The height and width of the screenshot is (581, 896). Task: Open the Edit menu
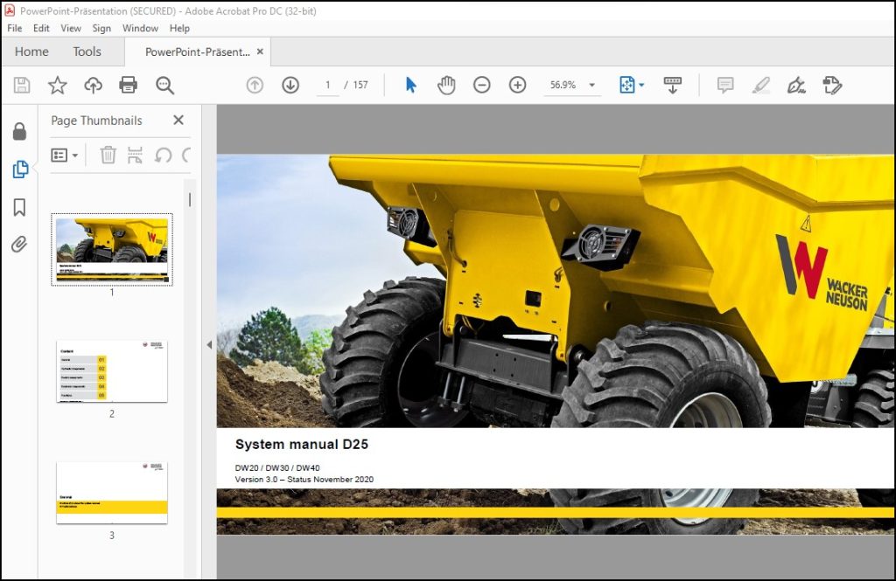[41, 28]
